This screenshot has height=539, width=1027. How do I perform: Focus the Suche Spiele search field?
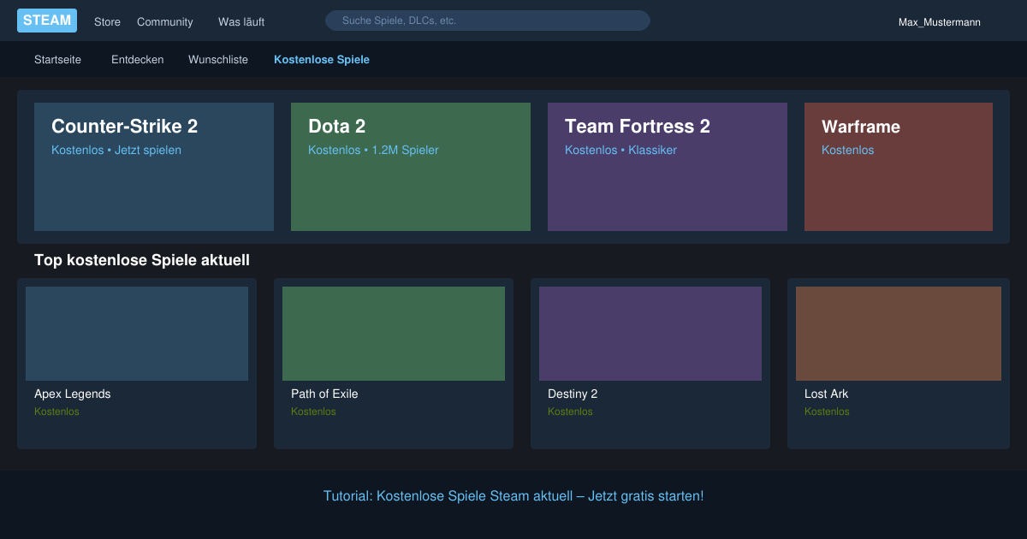(488, 21)
